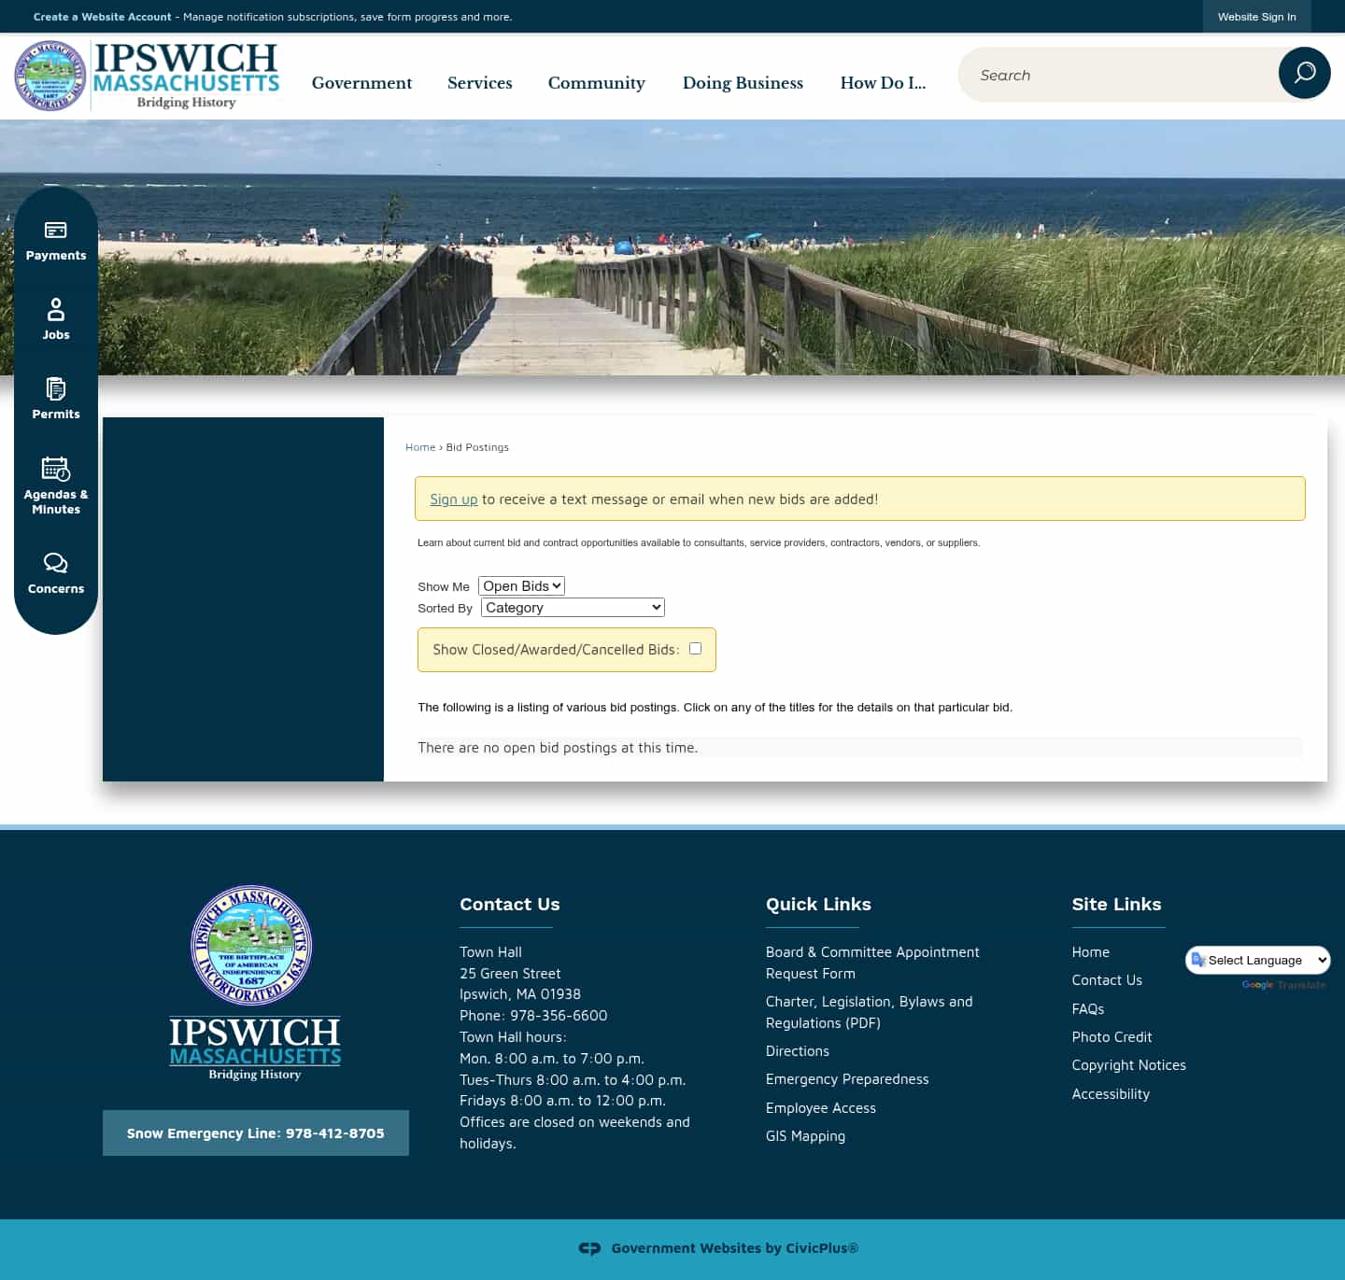Screen dimensions: 1345x1280
Task: Click the Snow Emergency Line banner
Action: 255,1132
